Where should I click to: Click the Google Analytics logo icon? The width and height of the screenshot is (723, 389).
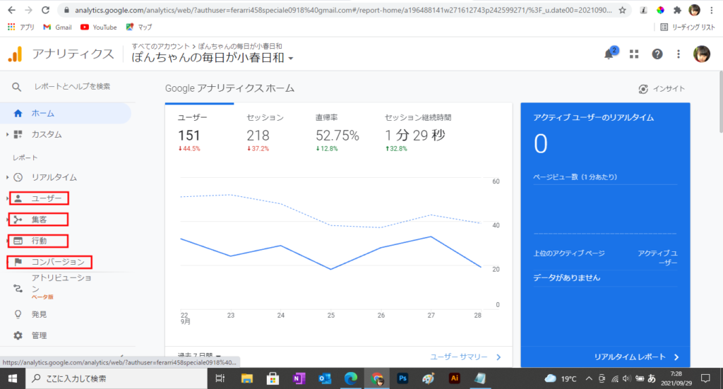pos(16,54)
